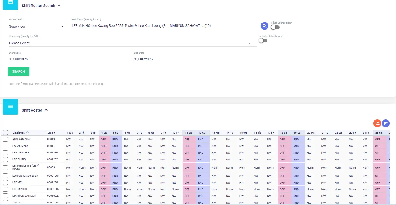Screen dimensions: 396x205
Task: Click the Emp # column header
Action: pyautogui.click(x=51, y=133)
